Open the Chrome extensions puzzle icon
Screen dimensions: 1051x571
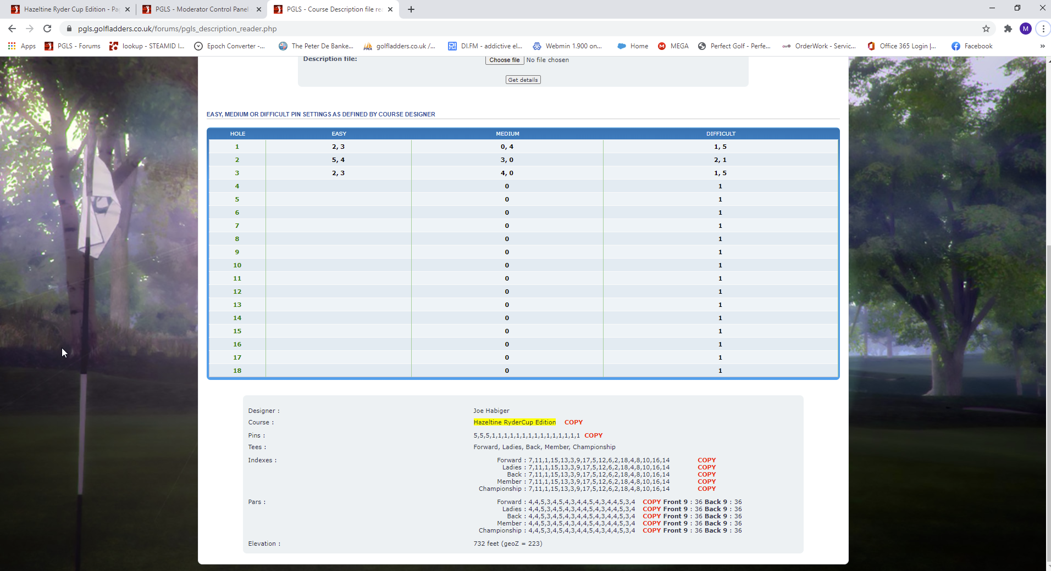point(1008,29)
